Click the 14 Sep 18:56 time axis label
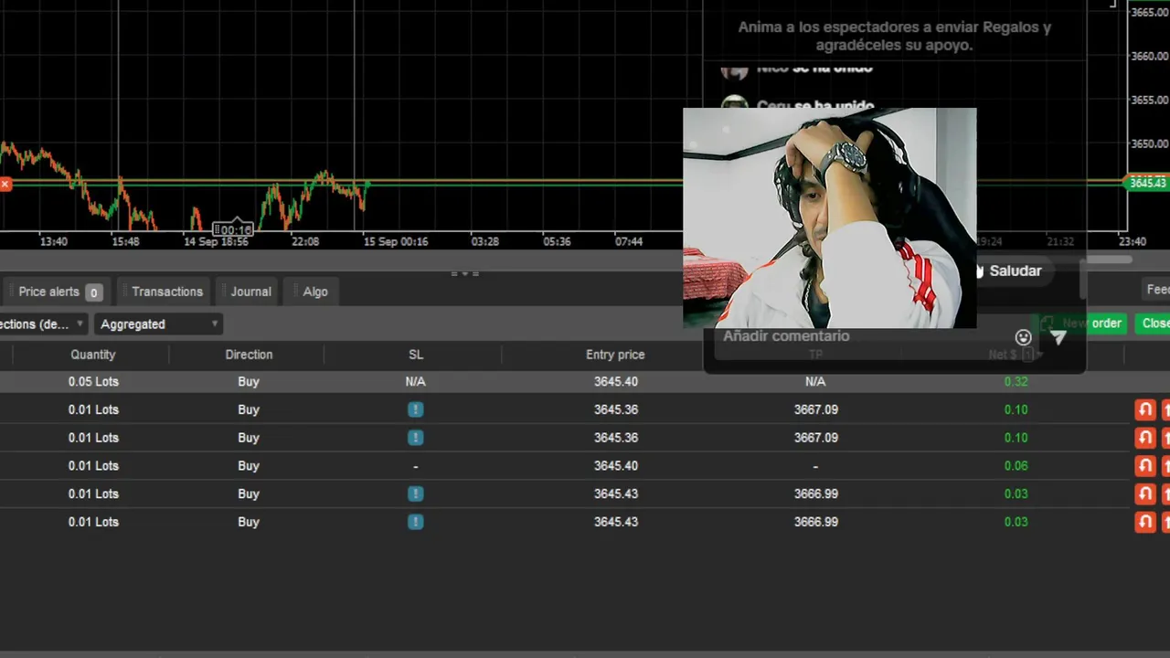Viewport: 1170px width, 658px height. (x=216, y=242)
